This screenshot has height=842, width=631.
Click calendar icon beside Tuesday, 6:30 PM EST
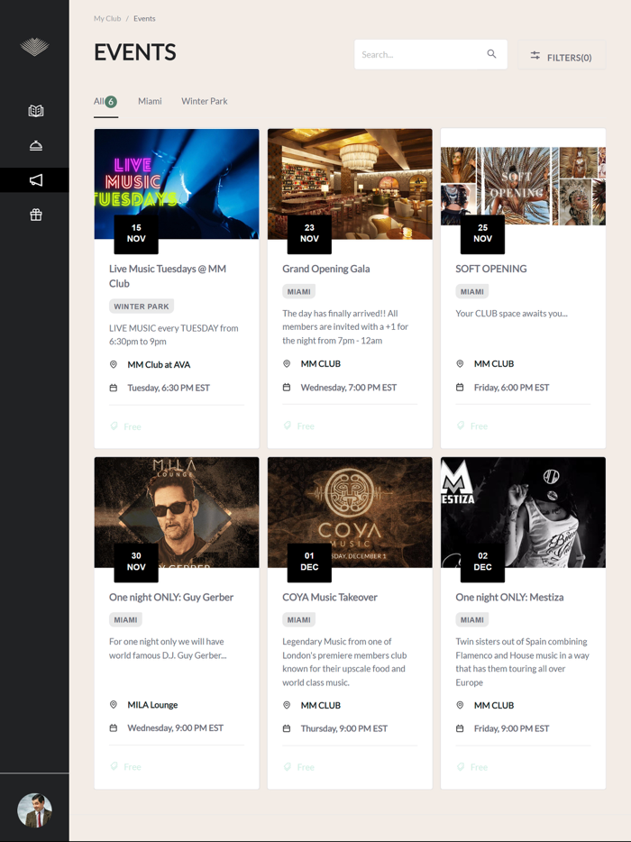pyautogui.click(x=114, y=388)
